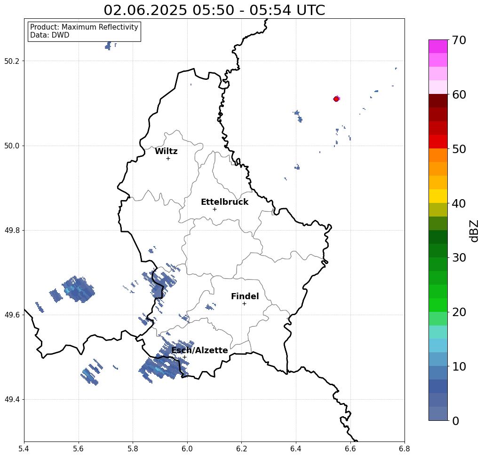This screenshot has height=457, width=484.
Task: Click the longitude tick label 6.8
Action: click(405, 449)
